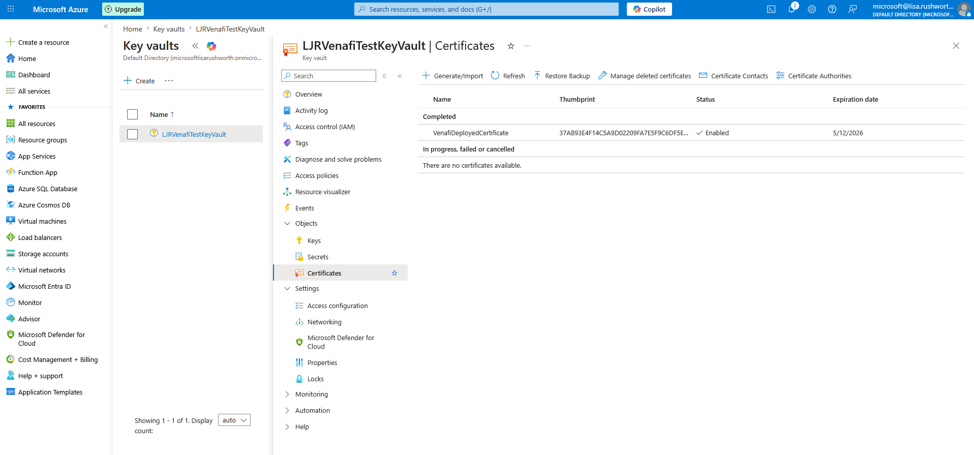Open the display count auto dropdown
The height and width of the screenshot is (455, 974).
(x=234, y=420)
